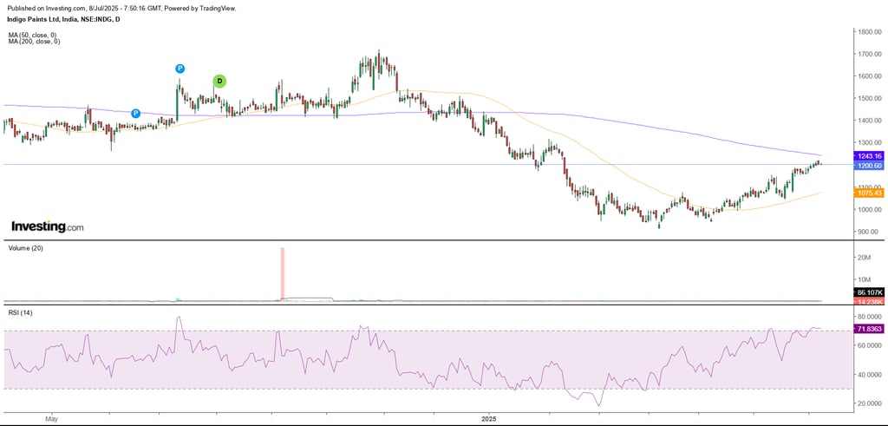888x426 pixels.
Task: Click the blue P marker on the 200 MA line
Action: [x=135, y=114]
